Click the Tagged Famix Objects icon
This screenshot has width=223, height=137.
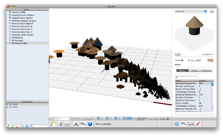click(10, 18)
